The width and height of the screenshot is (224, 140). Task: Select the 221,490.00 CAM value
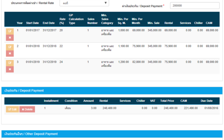click(191, 108)
